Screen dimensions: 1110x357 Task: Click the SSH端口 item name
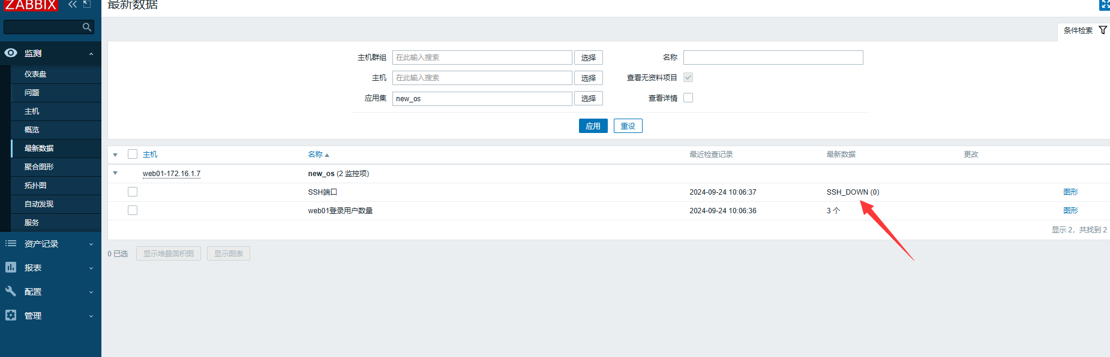pos(323,192)
